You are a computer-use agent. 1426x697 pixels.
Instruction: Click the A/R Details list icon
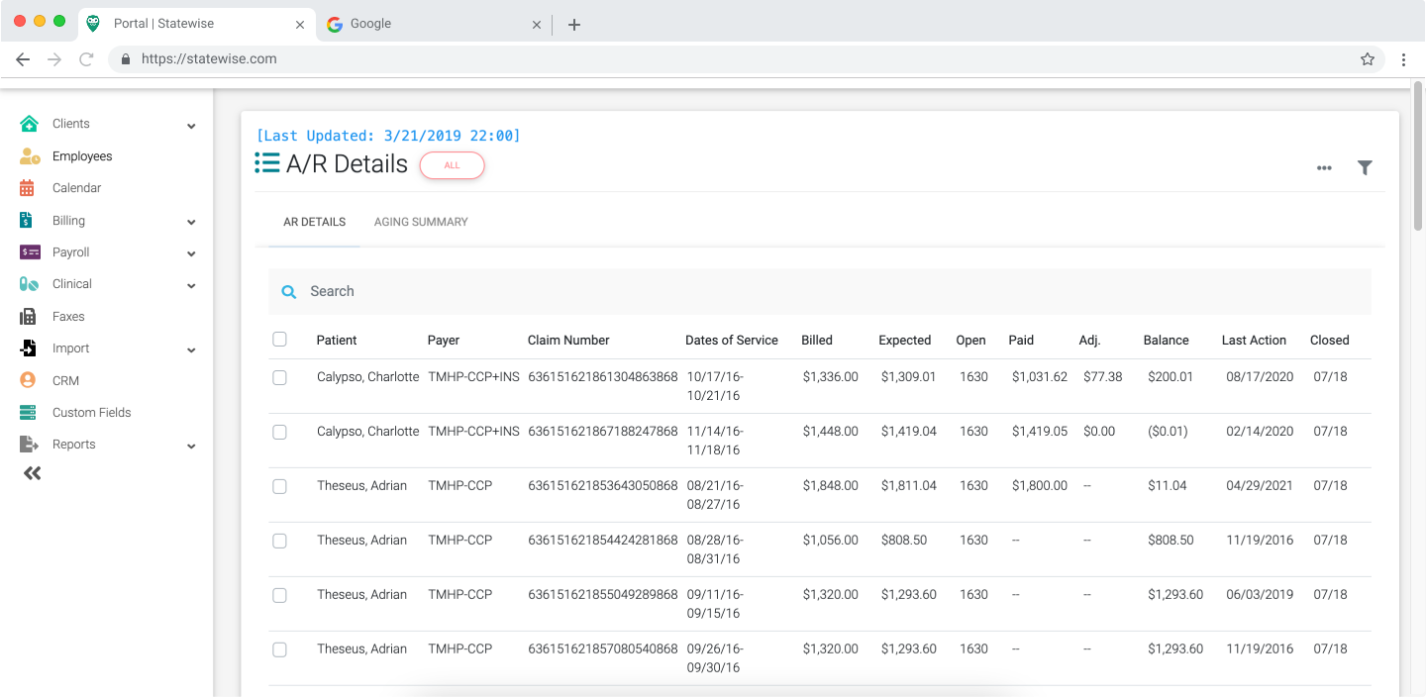tap(267, 163)
